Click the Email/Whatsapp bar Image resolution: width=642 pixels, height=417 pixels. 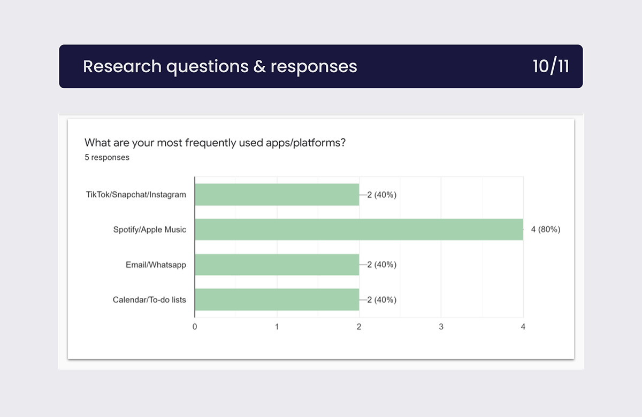click(x=277, y=265)
